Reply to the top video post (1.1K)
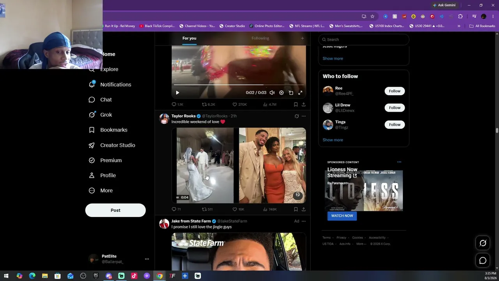Image resolution: width=499 pixels, height=281 pixels. [x=177, y=105]
